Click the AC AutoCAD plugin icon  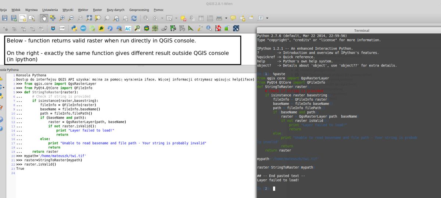pyautogui.click(x=128, y=28)
